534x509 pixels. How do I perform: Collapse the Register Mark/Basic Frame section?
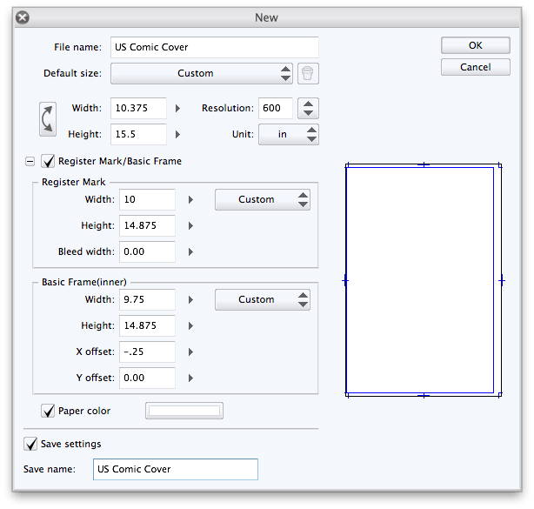coord(30,161)
